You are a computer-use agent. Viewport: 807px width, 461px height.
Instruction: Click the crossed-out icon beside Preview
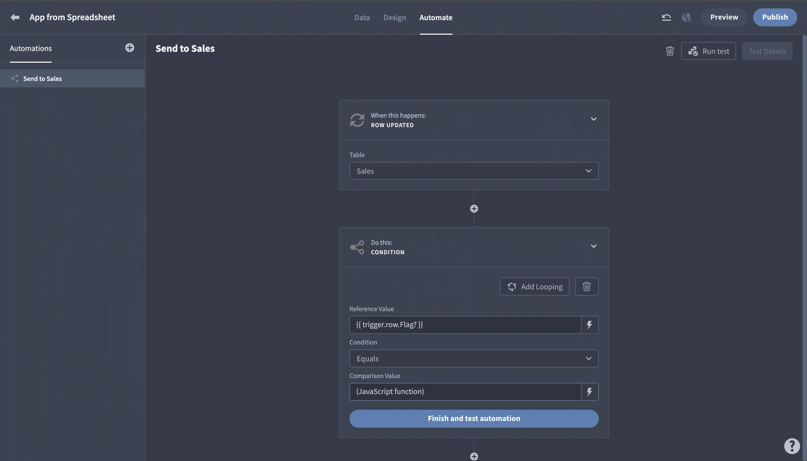pos(686,17)
